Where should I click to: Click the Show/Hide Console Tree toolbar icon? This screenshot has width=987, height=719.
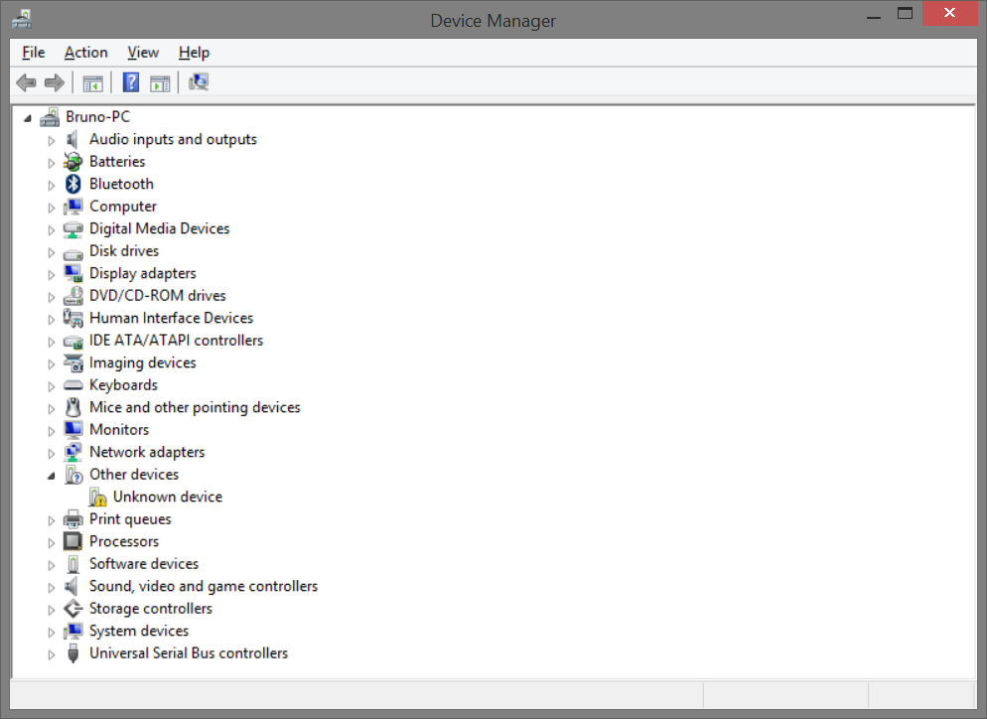[x=93, y=82]
